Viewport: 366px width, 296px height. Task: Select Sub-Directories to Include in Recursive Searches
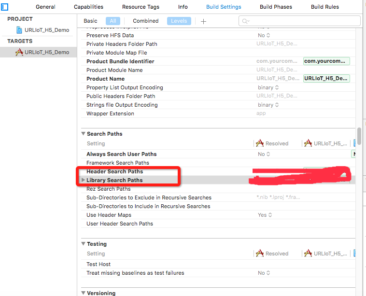[218, 206]
